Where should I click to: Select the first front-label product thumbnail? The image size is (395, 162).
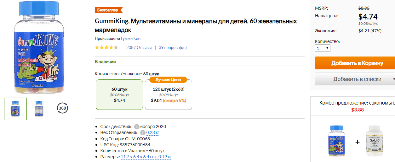pyautogui.click(x=15, y=109)
